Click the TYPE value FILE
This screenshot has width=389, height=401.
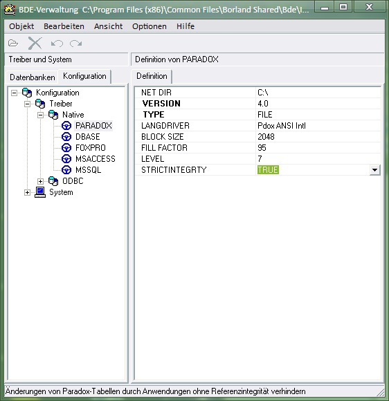pos(265,115)
